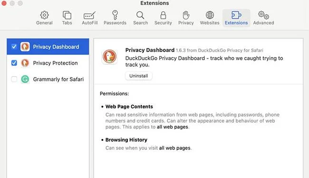Viewport: 309px width, 178px height.
Task: Click the green Grammarly icon in sidebar
Action: point(25,79)
